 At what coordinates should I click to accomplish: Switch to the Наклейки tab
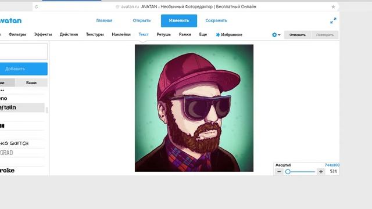click(121, 35)
